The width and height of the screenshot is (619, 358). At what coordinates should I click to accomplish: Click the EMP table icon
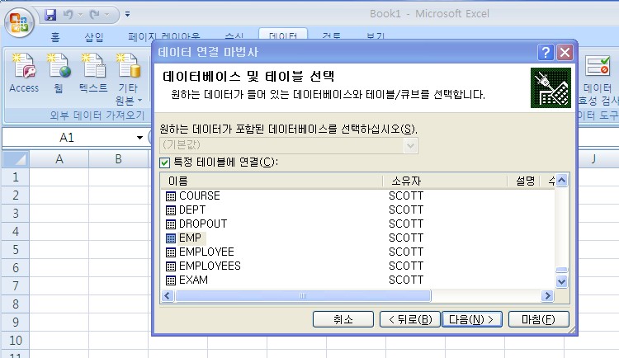click(171, 238)
